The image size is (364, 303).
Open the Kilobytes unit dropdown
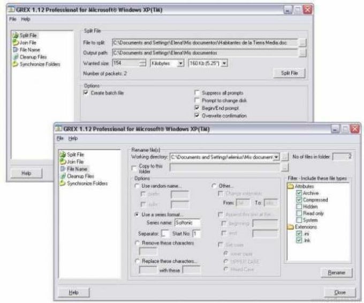(x=180, y=63)
